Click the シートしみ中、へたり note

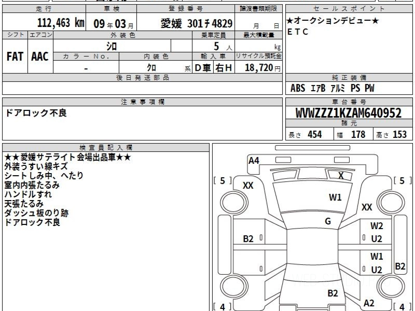(44, 176)
